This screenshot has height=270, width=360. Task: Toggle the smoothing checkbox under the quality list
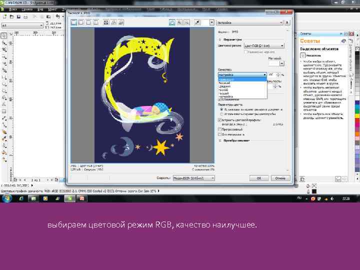(219, 99)
